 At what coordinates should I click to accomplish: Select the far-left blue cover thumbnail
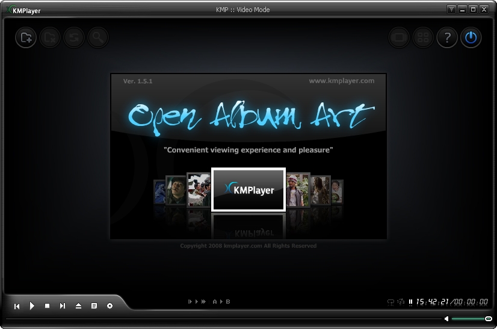pyautogui.click(x=159, y=192)
